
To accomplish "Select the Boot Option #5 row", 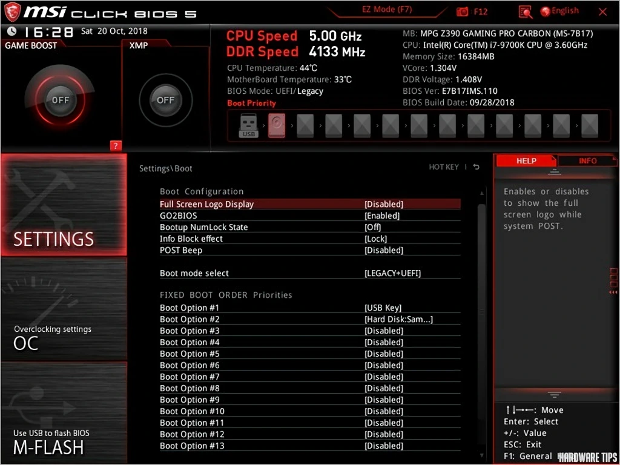I will pos(310,354).
